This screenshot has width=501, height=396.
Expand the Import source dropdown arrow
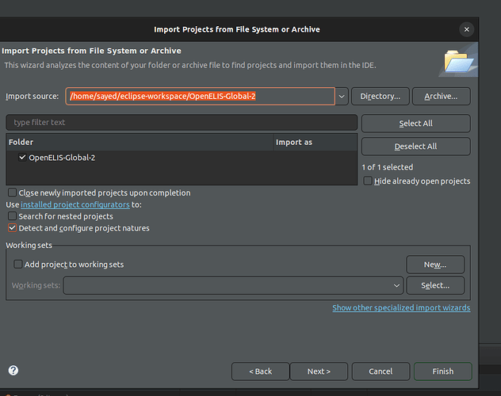point(342,97)
